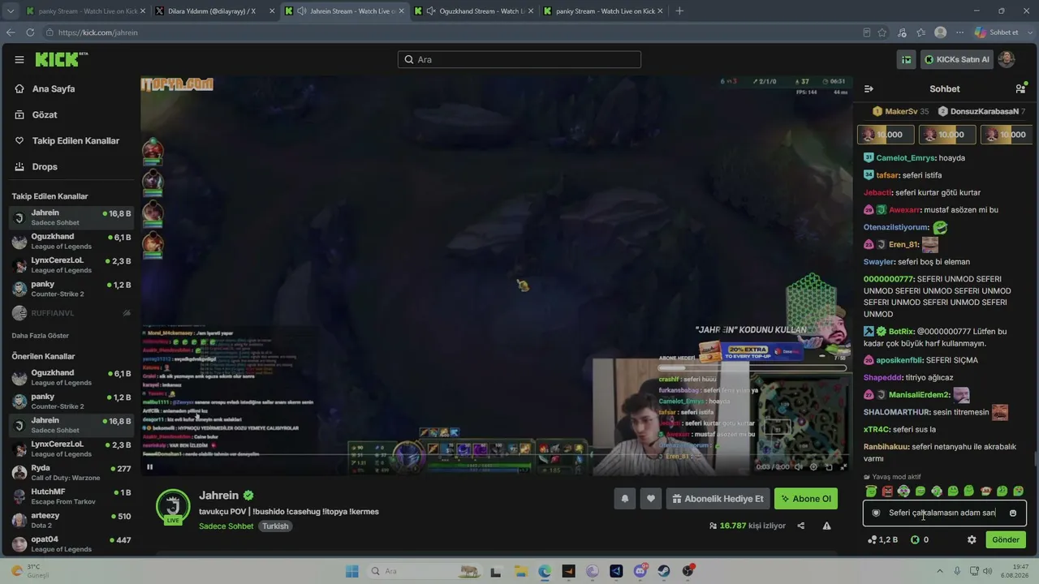Open the Windows system tray overflow chevron
Viewport: 1039px width, 584px height.
tap(938, 571)
